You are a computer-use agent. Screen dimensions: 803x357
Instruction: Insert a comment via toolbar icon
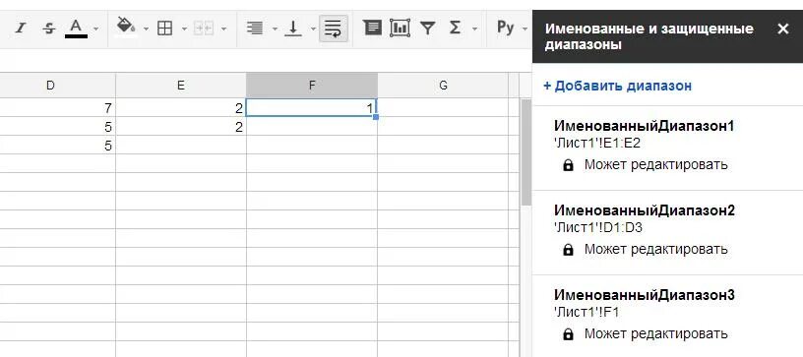click(372, 28)
